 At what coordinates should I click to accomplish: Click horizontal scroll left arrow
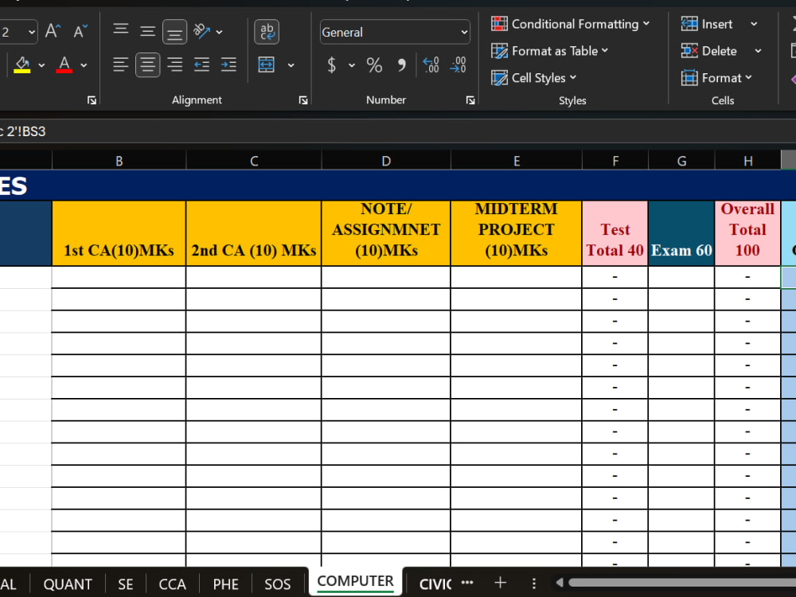click(x=560, y=583)
